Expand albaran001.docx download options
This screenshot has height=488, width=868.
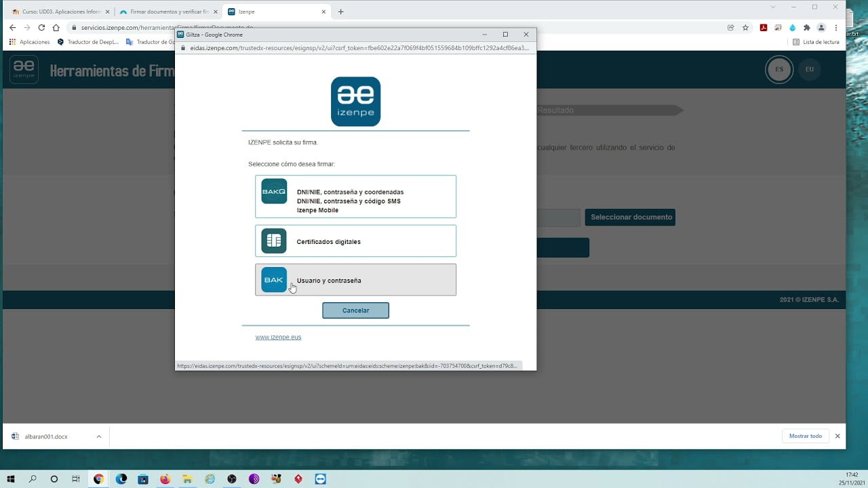click(x=98, y=436)
